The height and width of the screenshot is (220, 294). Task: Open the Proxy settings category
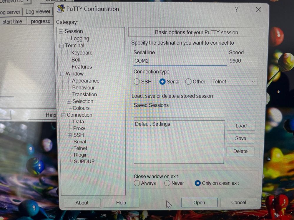[79, 128]
